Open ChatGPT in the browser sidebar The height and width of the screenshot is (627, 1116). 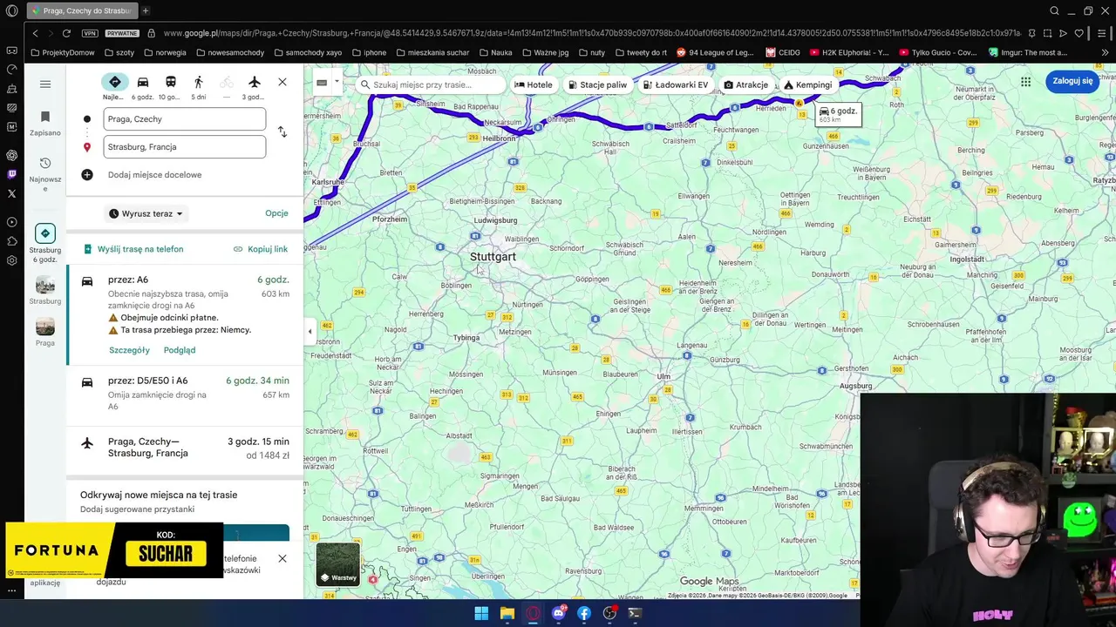pyautogui.click(x=11, y=155)
